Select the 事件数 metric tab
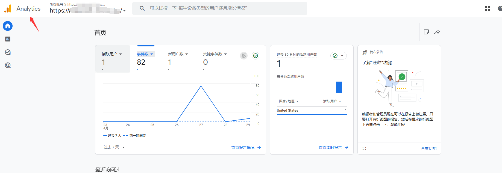502x173 pixels. pos(145,54)
